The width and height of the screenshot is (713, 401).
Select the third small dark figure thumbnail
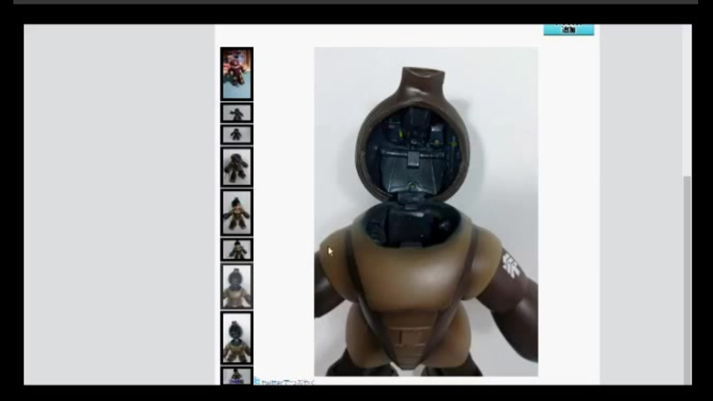click(237, 134)
